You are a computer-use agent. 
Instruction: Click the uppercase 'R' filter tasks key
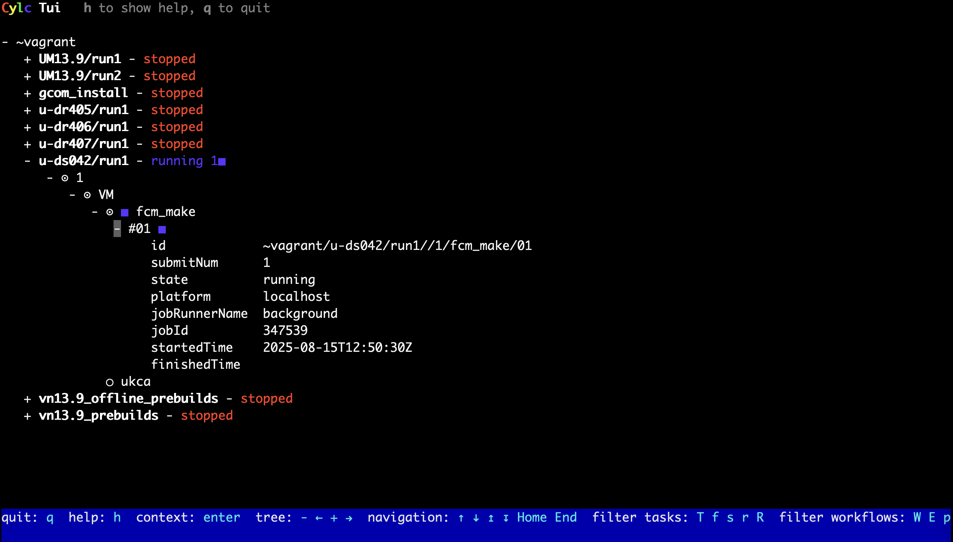(760, 518)
